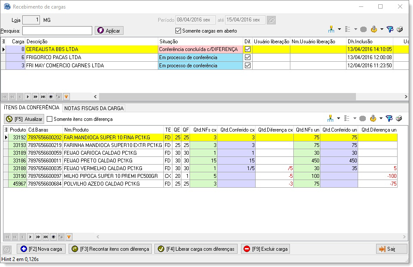Click the Sair button
The height and width of the screenshot is (267, 413).
(x=392, y=249)
